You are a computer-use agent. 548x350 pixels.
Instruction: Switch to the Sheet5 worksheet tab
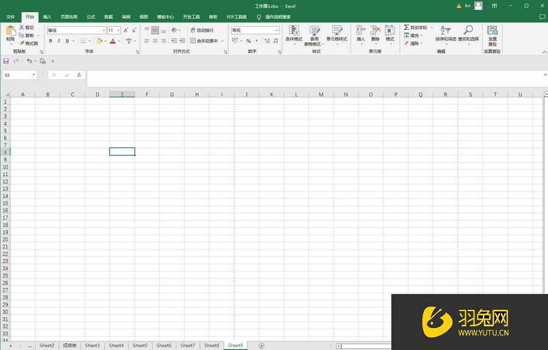pyautogui.click(x=140, y=345)
